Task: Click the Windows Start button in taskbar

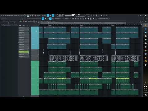Action: tap(146, 15)
